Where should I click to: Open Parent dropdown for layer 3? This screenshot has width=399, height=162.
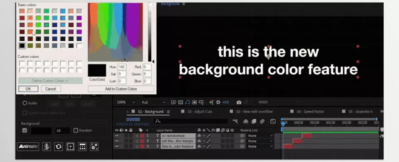(261, 147)
